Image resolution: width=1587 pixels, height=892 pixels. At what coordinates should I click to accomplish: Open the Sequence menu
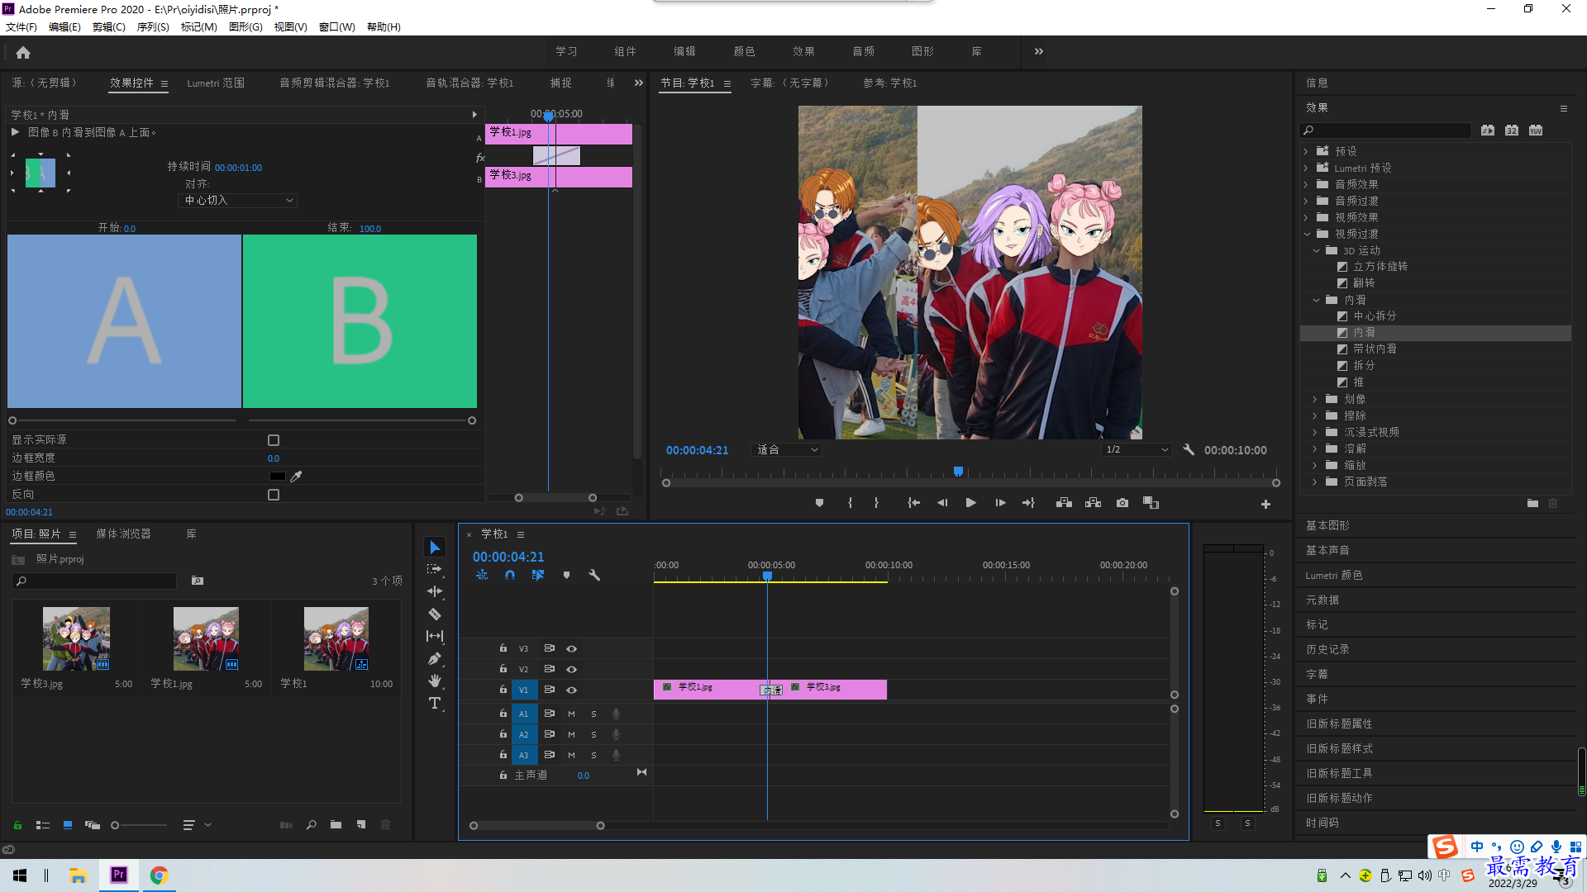[x=153, y=27]
